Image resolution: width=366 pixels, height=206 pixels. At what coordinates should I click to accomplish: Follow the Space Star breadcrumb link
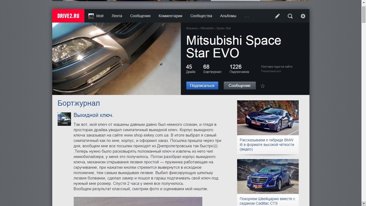223,28
